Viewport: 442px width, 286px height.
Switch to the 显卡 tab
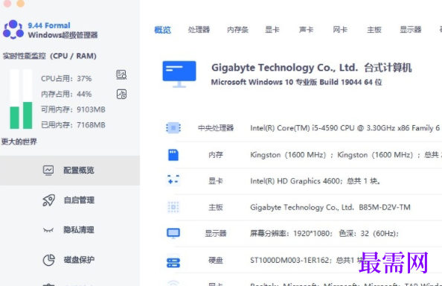pyautogui.click(x=272, y=30)
